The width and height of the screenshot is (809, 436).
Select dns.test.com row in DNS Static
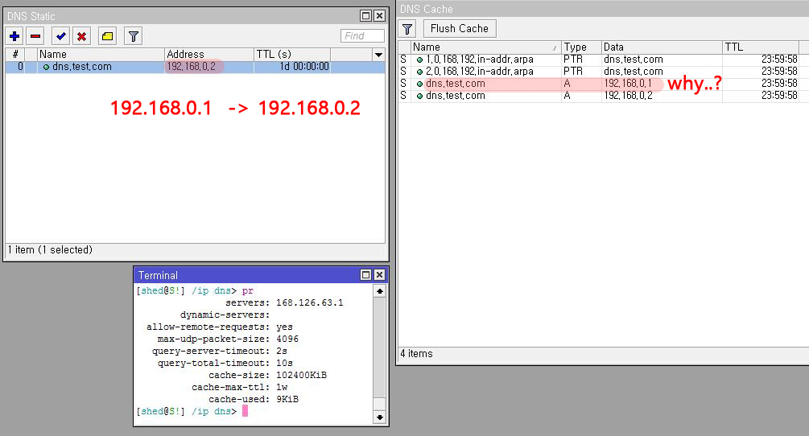[195, 67]
